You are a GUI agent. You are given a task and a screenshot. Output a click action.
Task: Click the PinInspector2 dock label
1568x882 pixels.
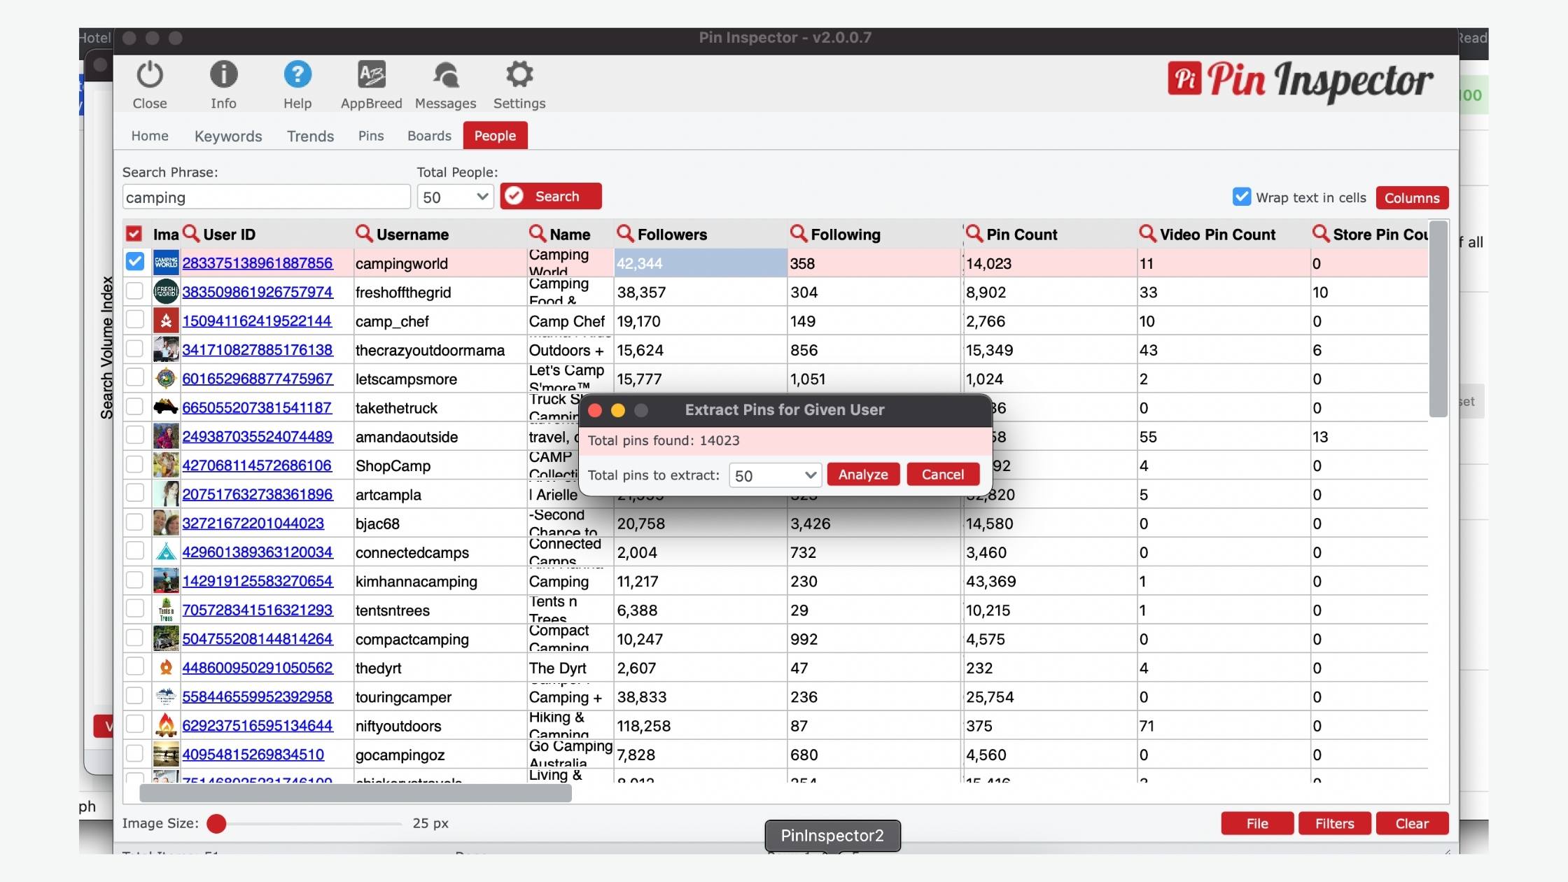tap(832, 835)
